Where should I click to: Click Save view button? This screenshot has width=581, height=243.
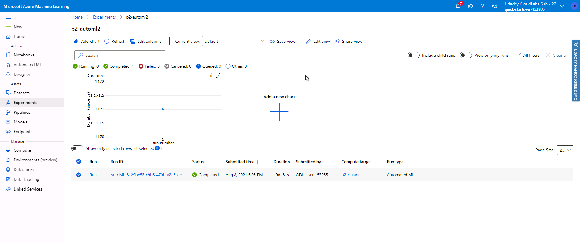(282, 41)
